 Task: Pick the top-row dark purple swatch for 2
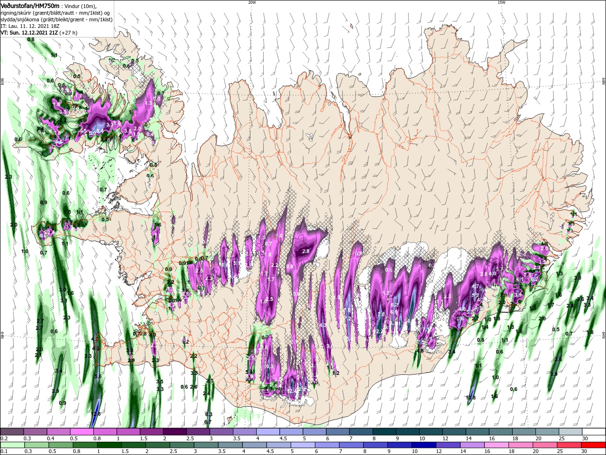coord(175,432)
